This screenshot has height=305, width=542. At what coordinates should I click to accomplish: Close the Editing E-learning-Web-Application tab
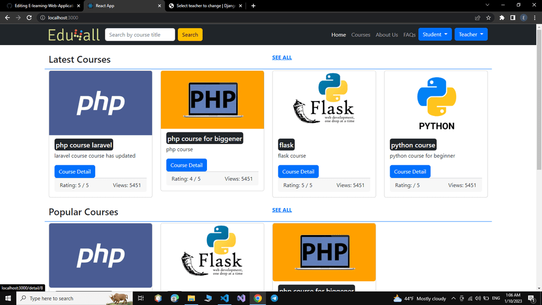pos(78,5)
